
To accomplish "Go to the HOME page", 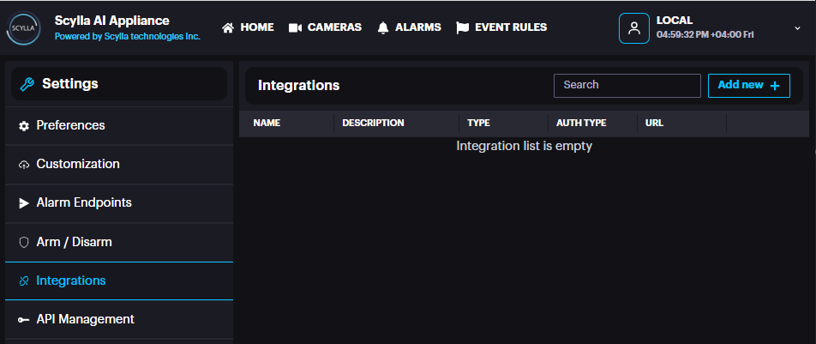I will click(248, 27).
